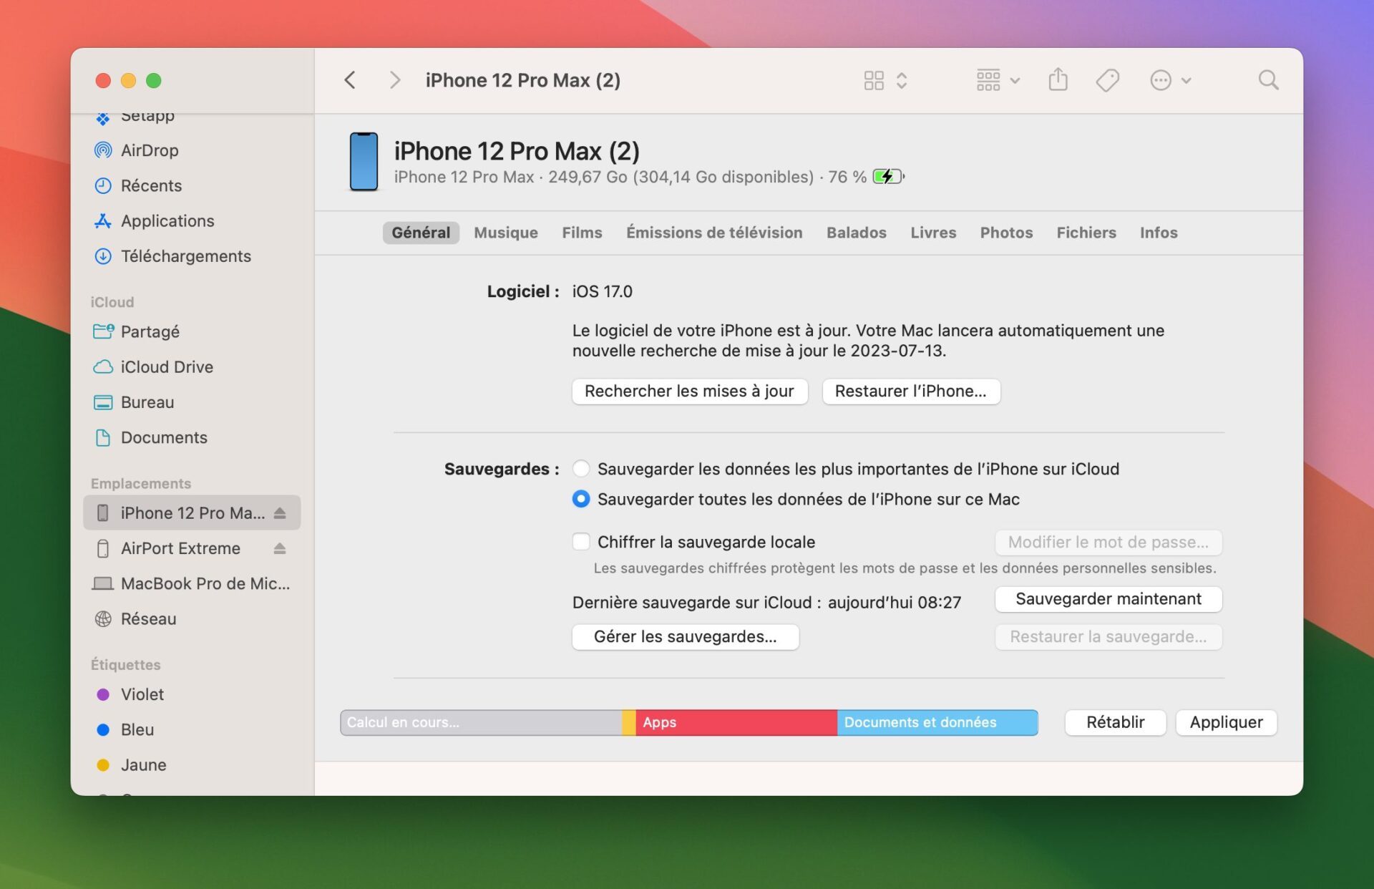
Task: Go back with the left chevron
Action: click(350, 80)
